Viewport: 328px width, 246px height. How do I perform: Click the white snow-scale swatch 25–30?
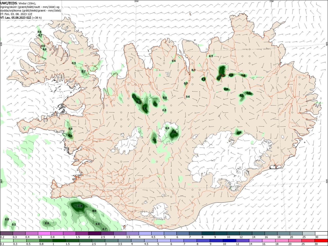click(309, 233)
